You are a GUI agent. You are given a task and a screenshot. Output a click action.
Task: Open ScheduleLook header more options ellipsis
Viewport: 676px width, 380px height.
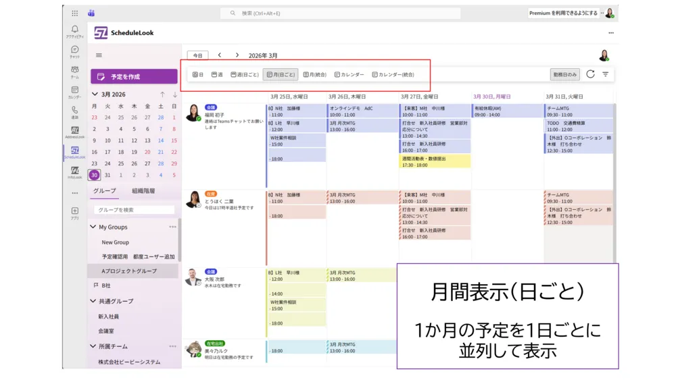click(x=611, y=32)
